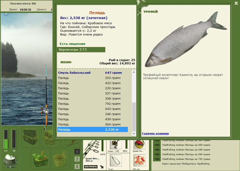This screenshot has height=171, width=240.
Task: Click the НАСТРОИТЬ tackle button
Action: 91,167
